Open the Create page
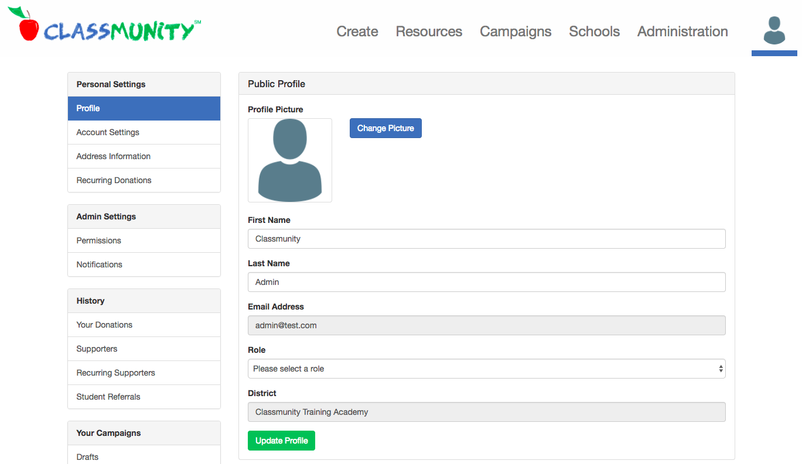This screenshot has width=802, height=464. [357, 32]
